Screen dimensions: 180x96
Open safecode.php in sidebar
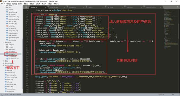[13, 35]
